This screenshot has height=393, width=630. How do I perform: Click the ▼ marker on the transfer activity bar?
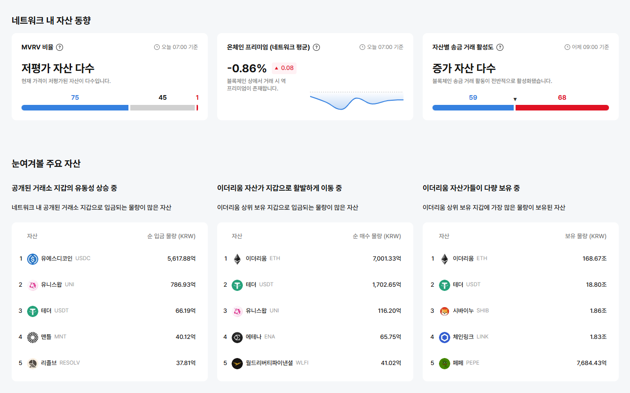pos(515,99)
